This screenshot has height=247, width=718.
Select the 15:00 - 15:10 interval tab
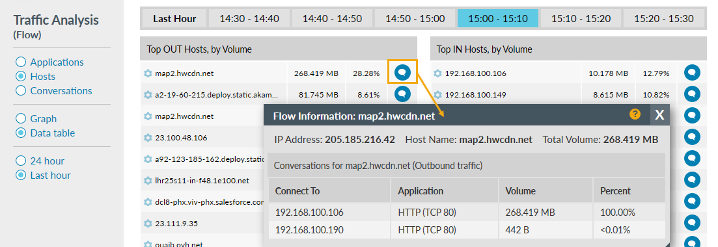point(498,19)
